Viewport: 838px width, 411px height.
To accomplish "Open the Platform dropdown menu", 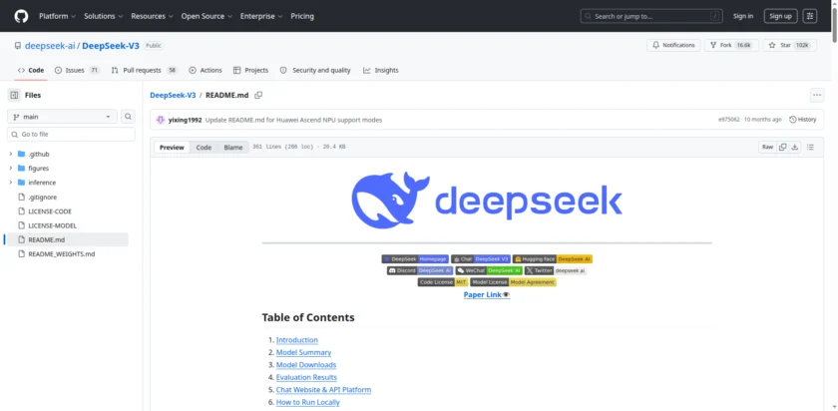I will tap(57, 16).
